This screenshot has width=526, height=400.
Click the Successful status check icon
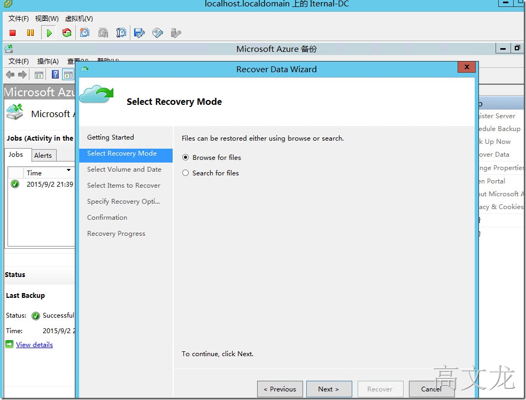click(x=36, y=316)
